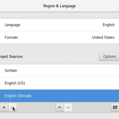Click the Formats label text
This screenshot has height=119, width=119.
(x=11, y=37)
